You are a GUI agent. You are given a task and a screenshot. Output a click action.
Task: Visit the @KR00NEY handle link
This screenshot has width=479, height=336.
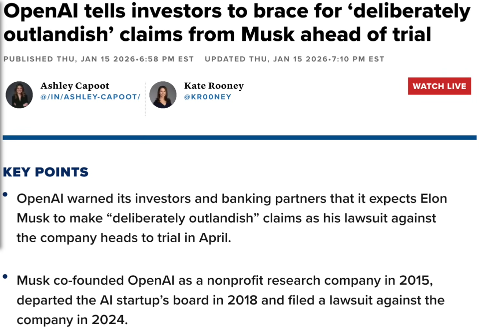coord(208,97)
